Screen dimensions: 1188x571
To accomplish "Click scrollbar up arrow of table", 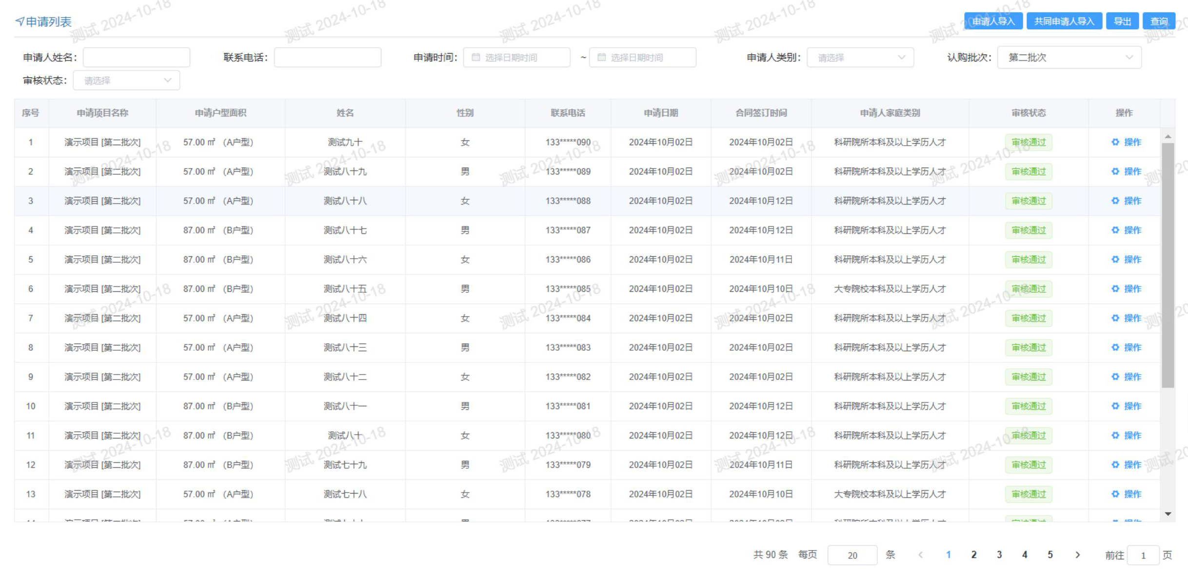I will tap(1168, 137).
